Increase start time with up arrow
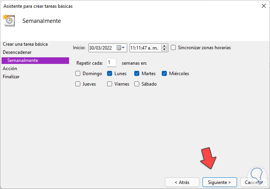Image resolution: width=270 pixels, height=189 pixels. 164,46
